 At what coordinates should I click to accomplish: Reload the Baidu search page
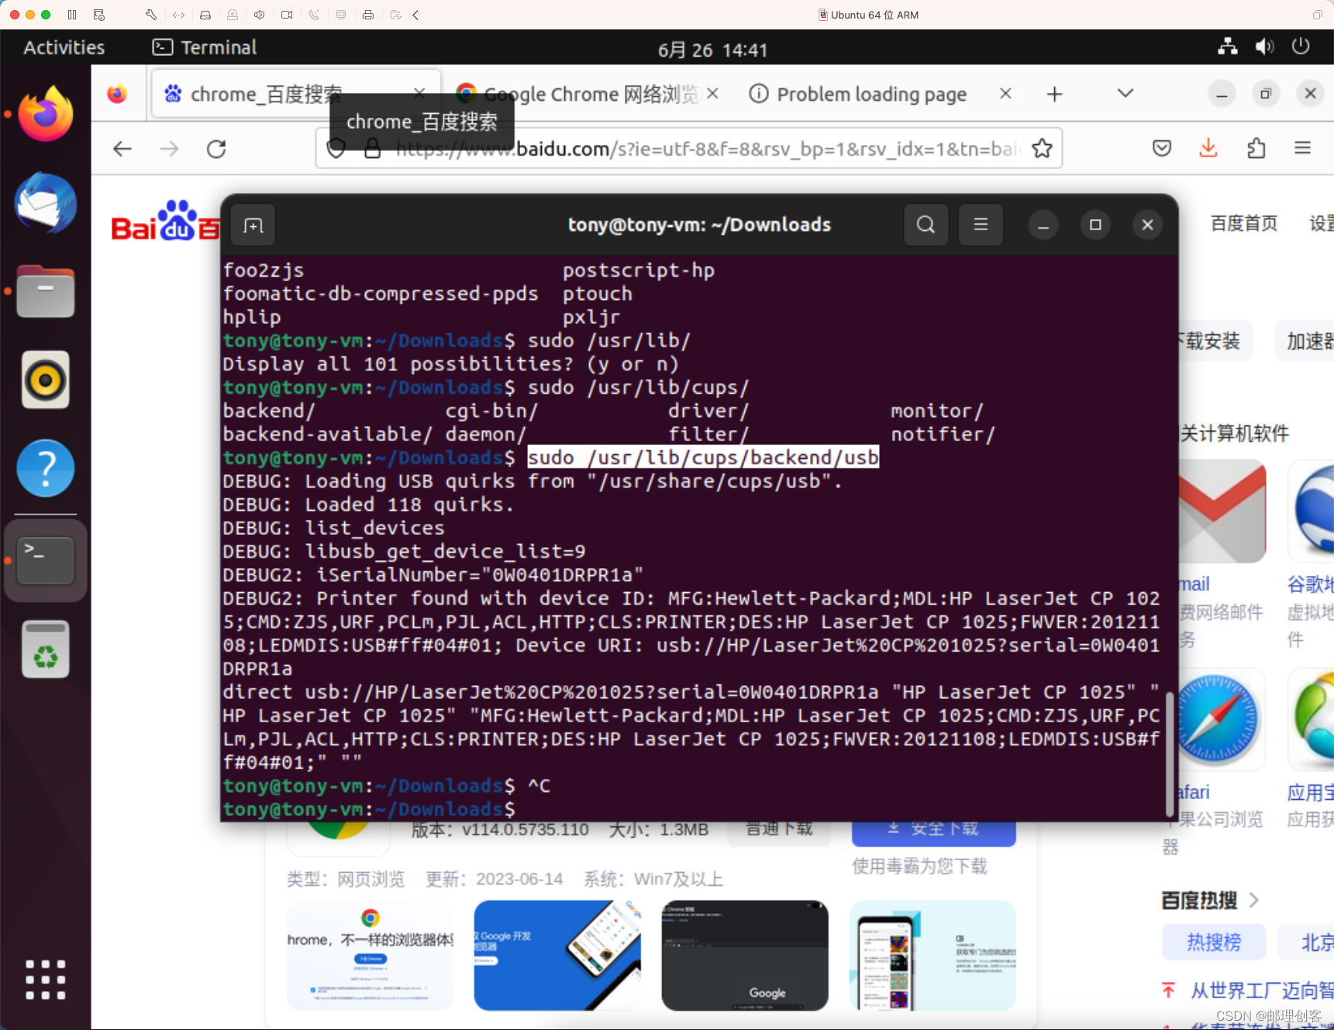click(216, 148)
